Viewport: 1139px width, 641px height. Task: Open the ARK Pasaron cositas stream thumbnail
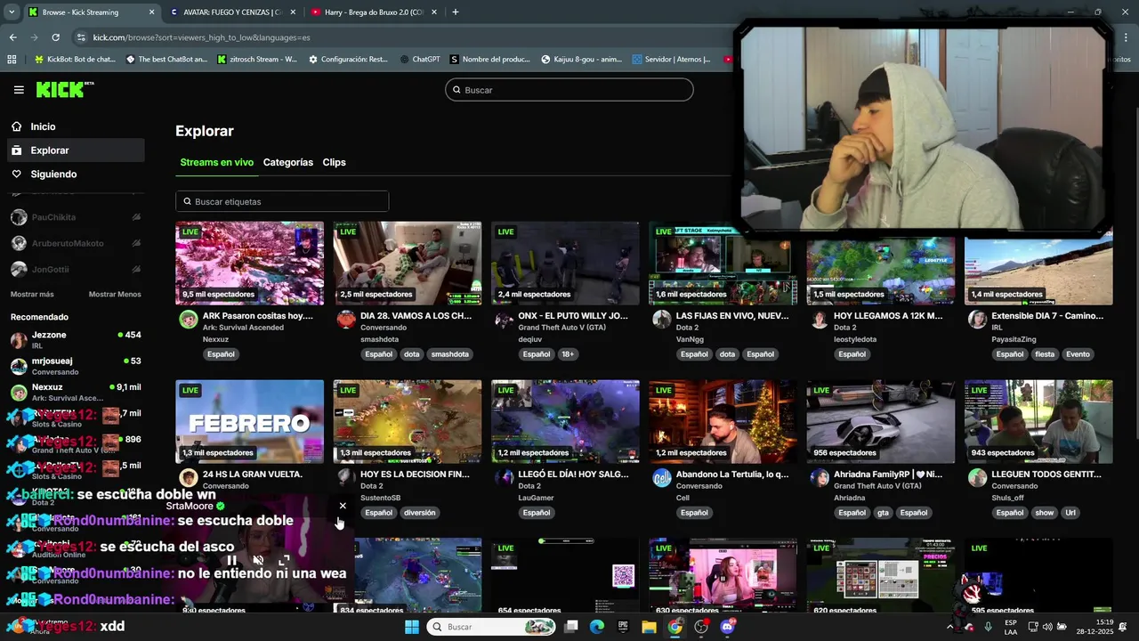(x=249, y=264)
